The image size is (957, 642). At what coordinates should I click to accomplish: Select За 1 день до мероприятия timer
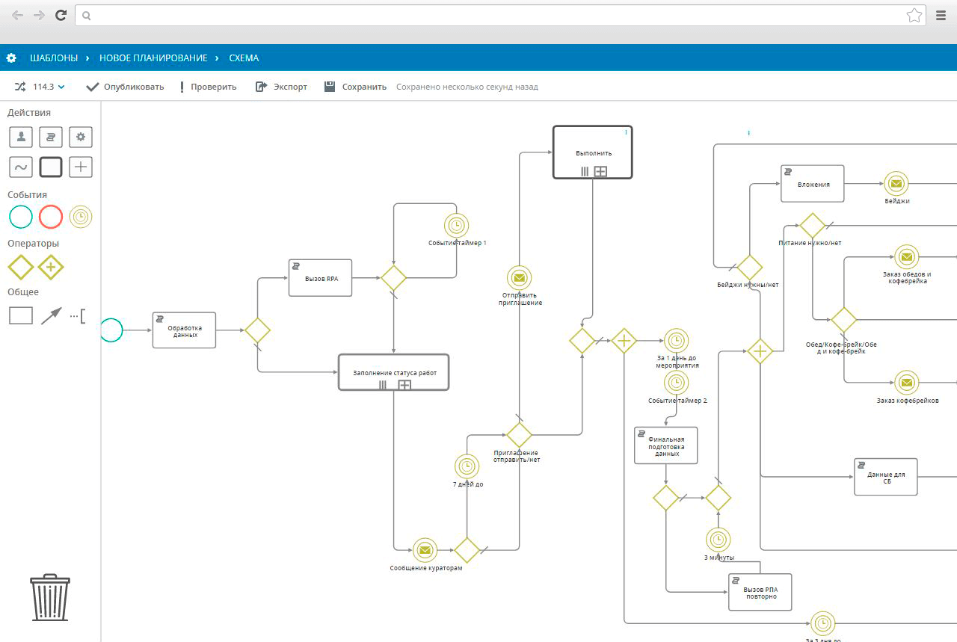676,341
